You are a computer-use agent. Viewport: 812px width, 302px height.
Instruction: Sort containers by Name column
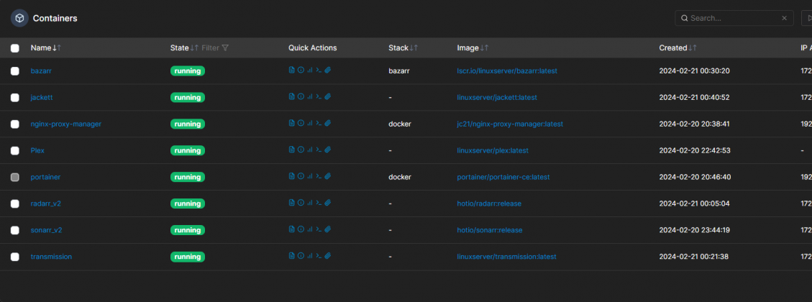coord(45,47)
